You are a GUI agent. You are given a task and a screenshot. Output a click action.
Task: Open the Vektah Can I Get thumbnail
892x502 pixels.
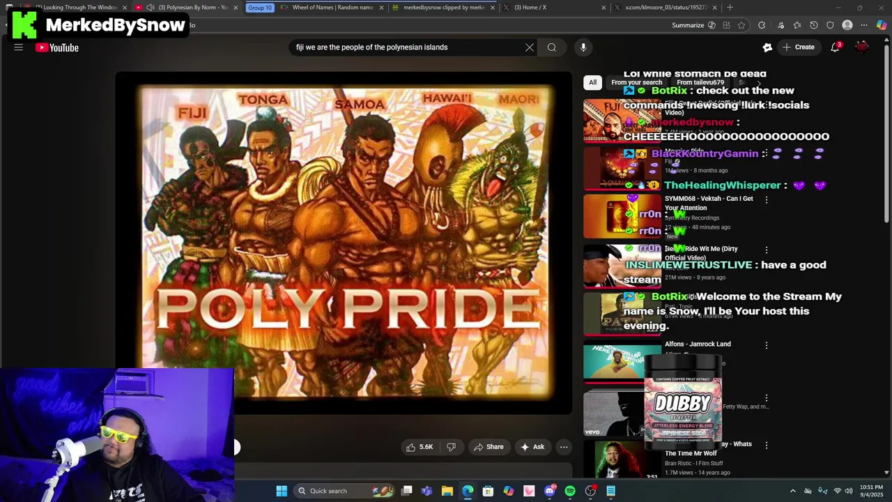tap(622, 215)
